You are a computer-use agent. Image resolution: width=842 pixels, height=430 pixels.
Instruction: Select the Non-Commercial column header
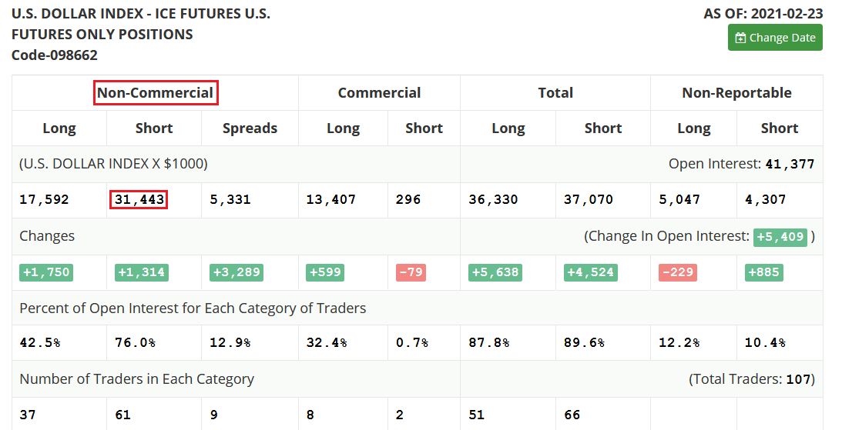coord(156,93)
